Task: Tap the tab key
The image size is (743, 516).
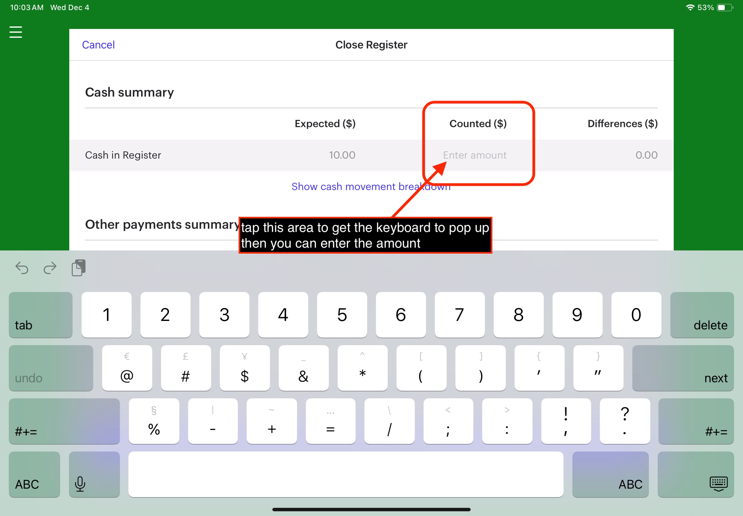Action: pyautogui.click(x=41, y=315)
